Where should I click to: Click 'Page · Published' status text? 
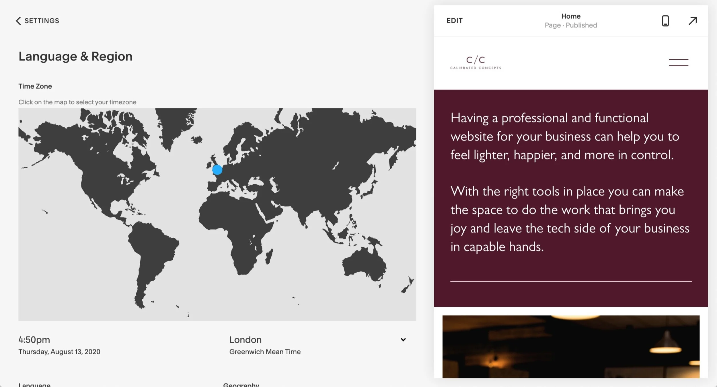(571, 25)
